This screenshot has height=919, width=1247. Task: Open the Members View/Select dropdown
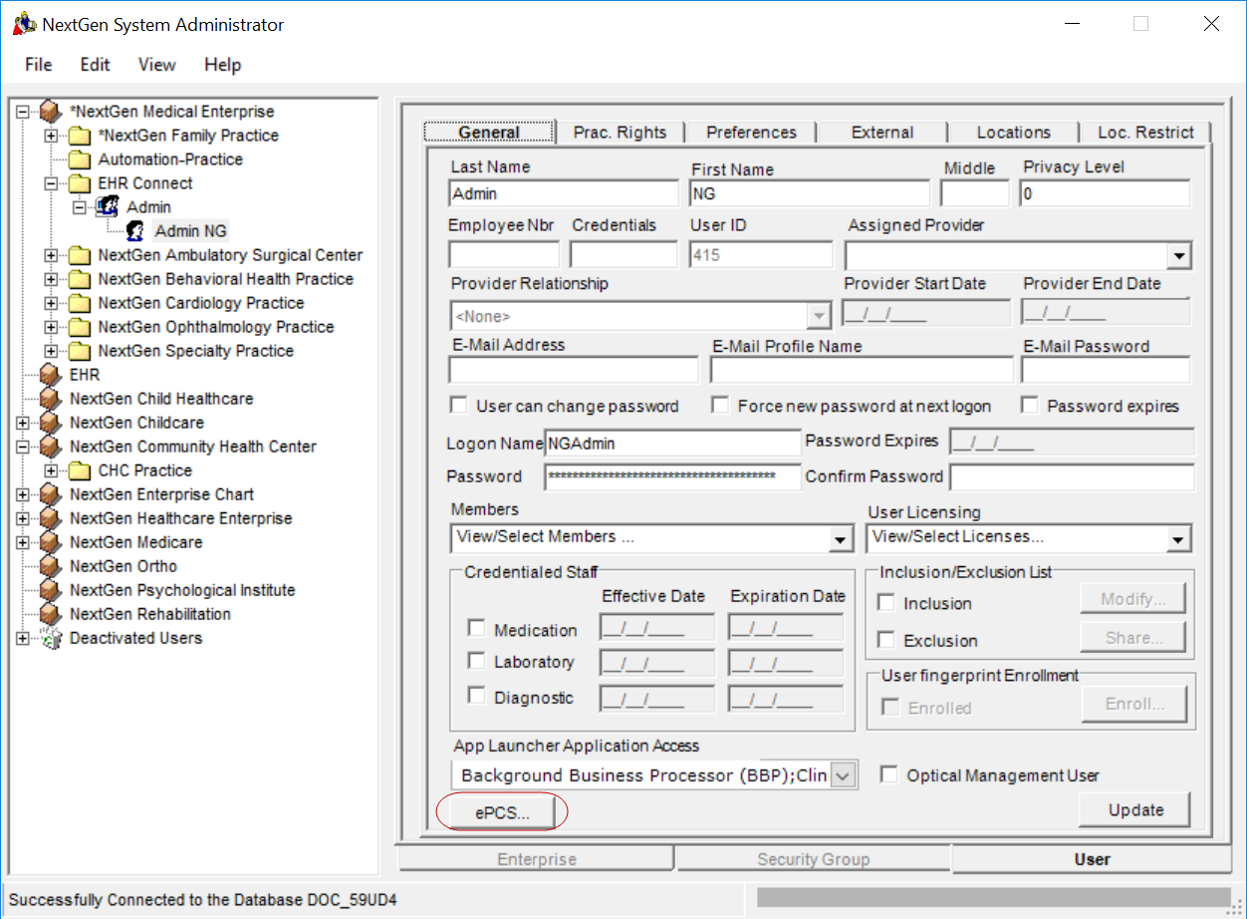(x=842, y=539)
